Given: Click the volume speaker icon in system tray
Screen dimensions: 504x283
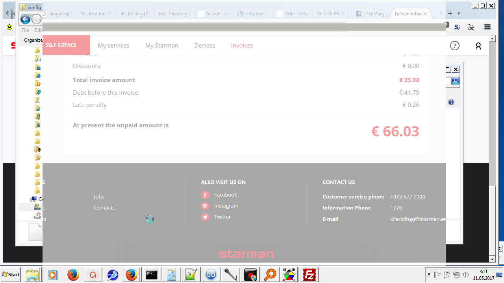Looking at the screenshot, I should [x=466, y=275].
